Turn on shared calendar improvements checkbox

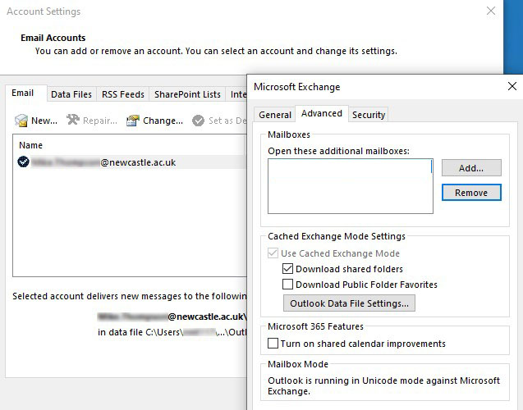pyautogui.click(x=273, y=344)
